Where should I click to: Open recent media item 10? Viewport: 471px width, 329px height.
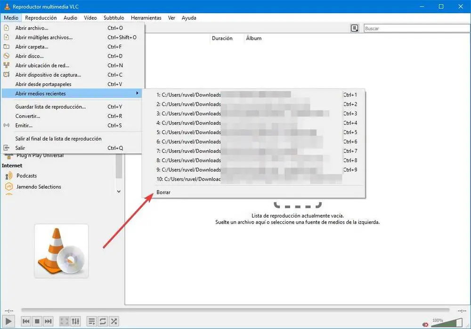[253, 179]
